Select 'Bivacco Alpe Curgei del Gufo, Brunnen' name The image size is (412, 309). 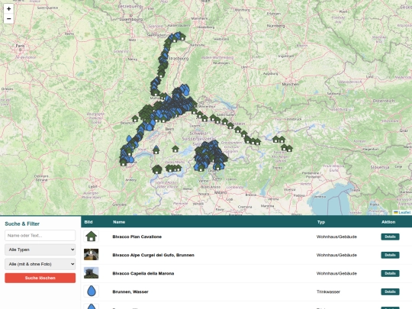153,255
